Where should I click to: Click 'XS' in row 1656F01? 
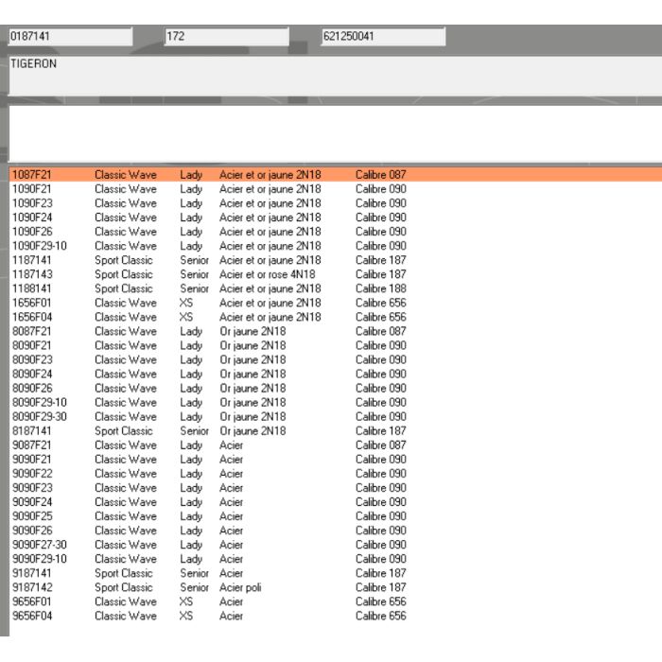tap(185, 303)
